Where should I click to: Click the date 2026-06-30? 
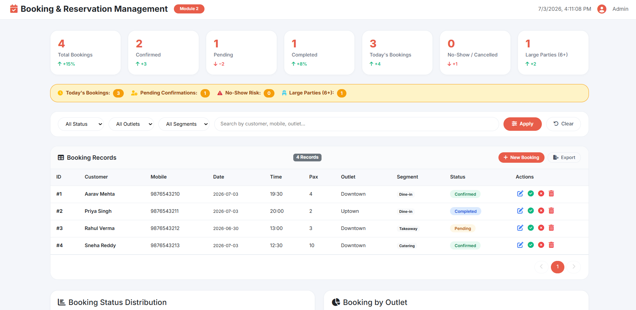(226, 229)
